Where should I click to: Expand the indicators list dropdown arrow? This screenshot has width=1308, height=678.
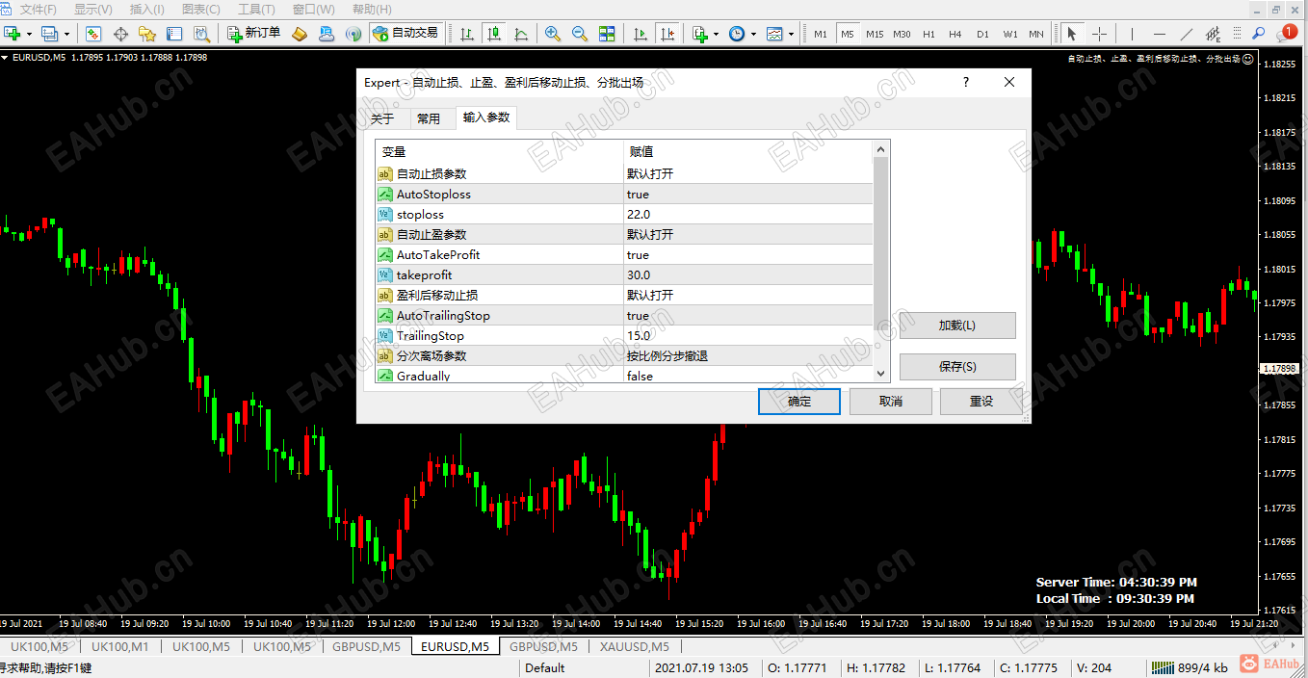pos(716,34)
